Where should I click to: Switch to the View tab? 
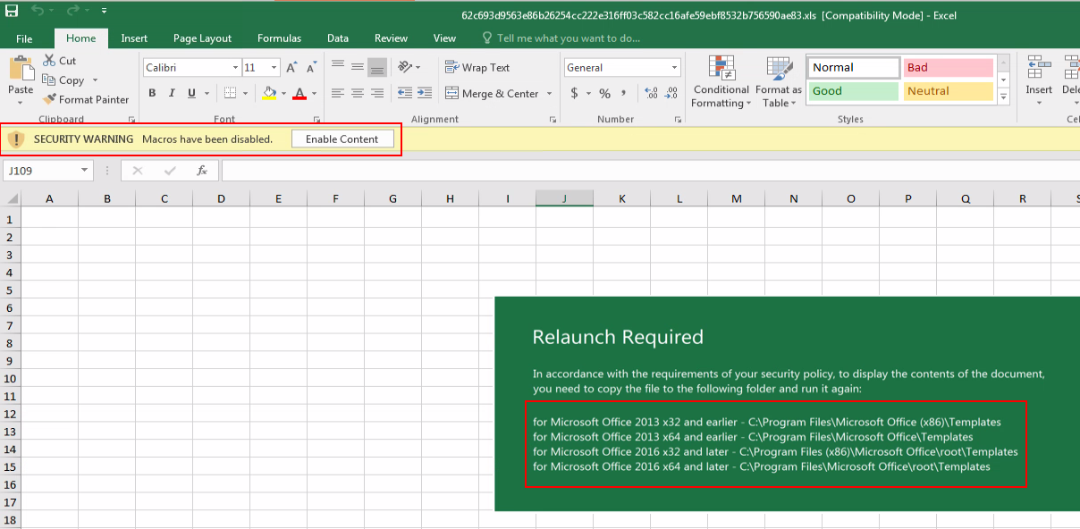coord(444,38)
